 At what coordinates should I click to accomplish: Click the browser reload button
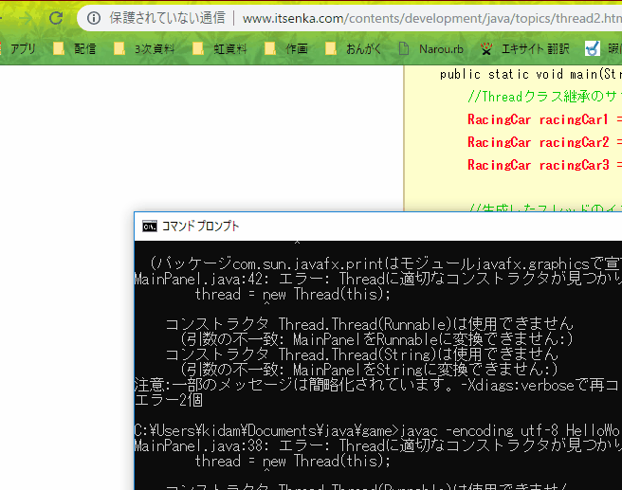click(x=56, y=18)
